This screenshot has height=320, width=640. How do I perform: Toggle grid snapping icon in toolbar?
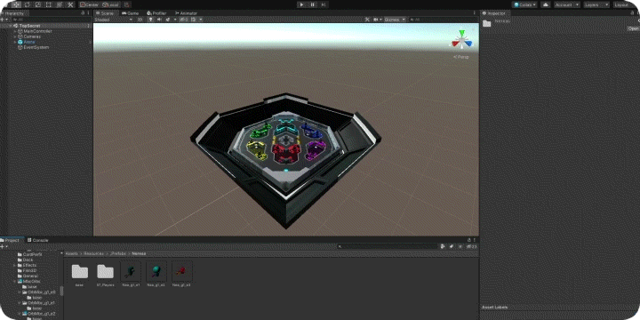point(126,4)
